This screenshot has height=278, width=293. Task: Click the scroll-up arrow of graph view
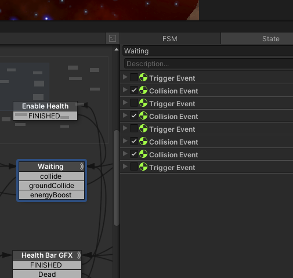click(117, 49)
